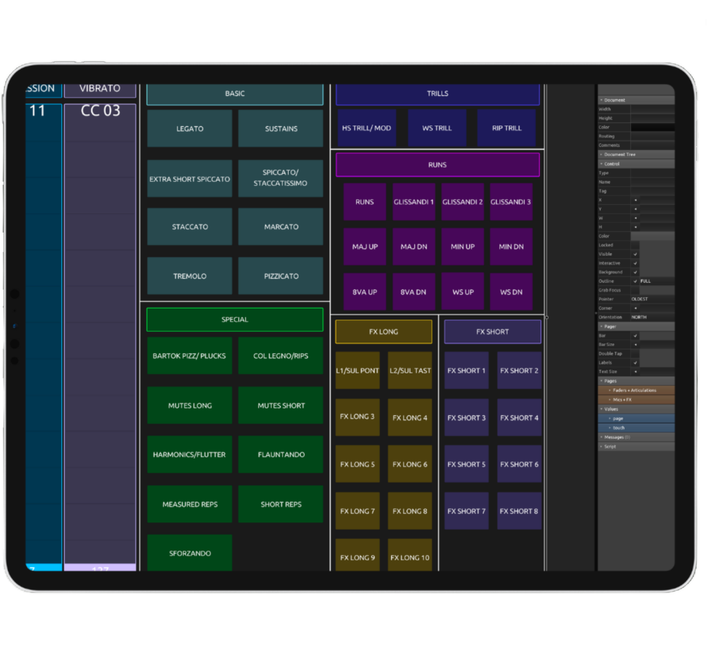The image size is (707, 656).
Task: Collapse the Pager section
Action: (636, 327)
